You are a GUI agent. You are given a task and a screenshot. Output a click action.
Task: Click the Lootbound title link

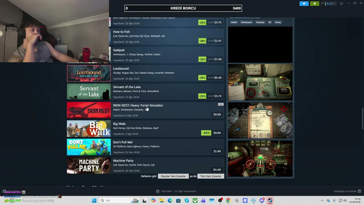point(121,69)
